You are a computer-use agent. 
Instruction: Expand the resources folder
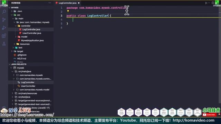pyautogui.click(x=15, y=44)
